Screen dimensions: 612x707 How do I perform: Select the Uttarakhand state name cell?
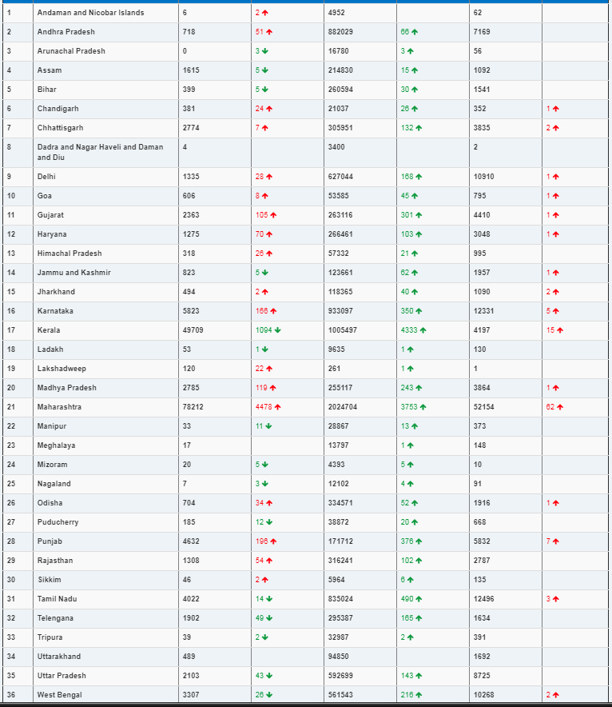pyautogui.click(x=59, y=657)
